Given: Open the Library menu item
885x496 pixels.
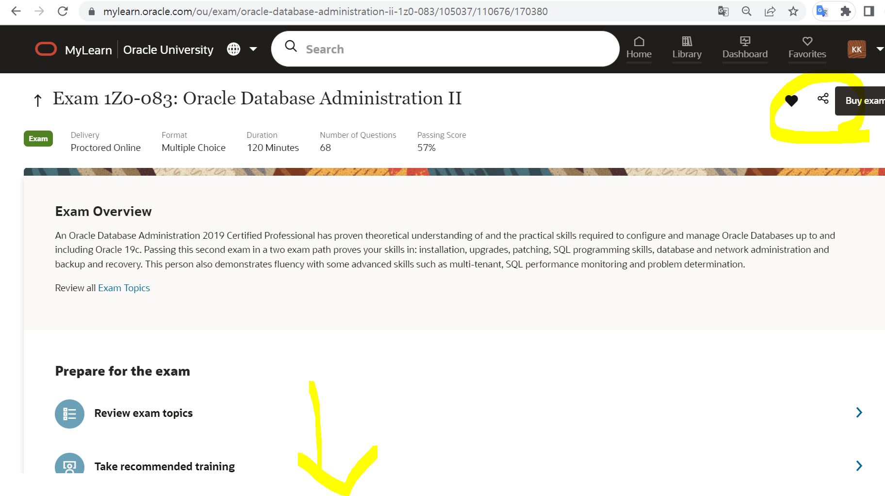Looking at the screenshot, I should [x=687, y=48].
